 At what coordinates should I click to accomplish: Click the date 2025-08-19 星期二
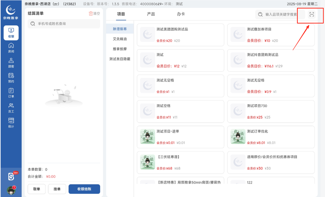point(302,4)
